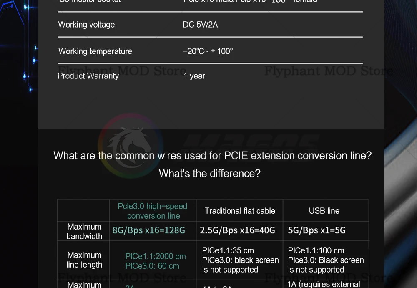
Task: Select the "Pcle3.0 high-speed conversion line" column header
Action: (153, 211)
